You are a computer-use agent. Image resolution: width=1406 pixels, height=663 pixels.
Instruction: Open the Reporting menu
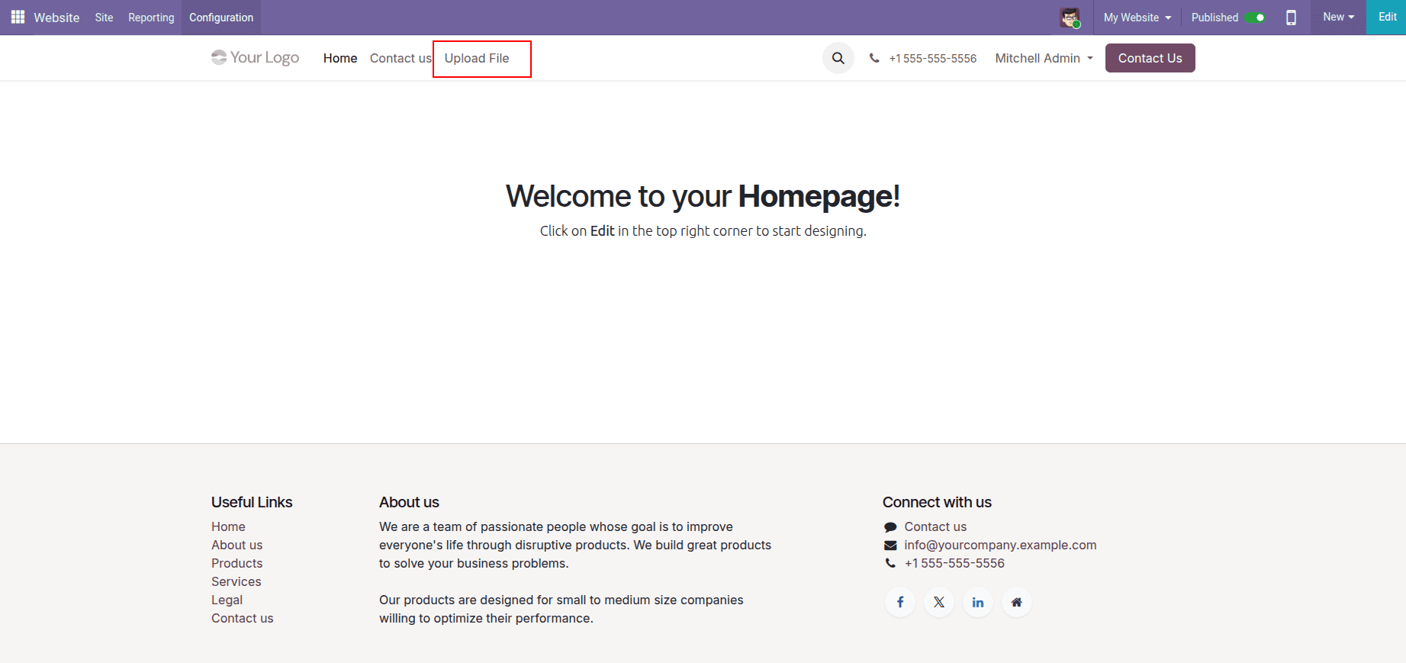(x=151, y=18)
